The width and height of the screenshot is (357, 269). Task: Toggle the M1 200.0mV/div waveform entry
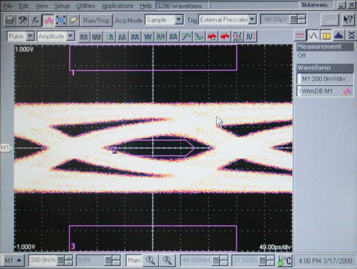[x=324, y=79]
